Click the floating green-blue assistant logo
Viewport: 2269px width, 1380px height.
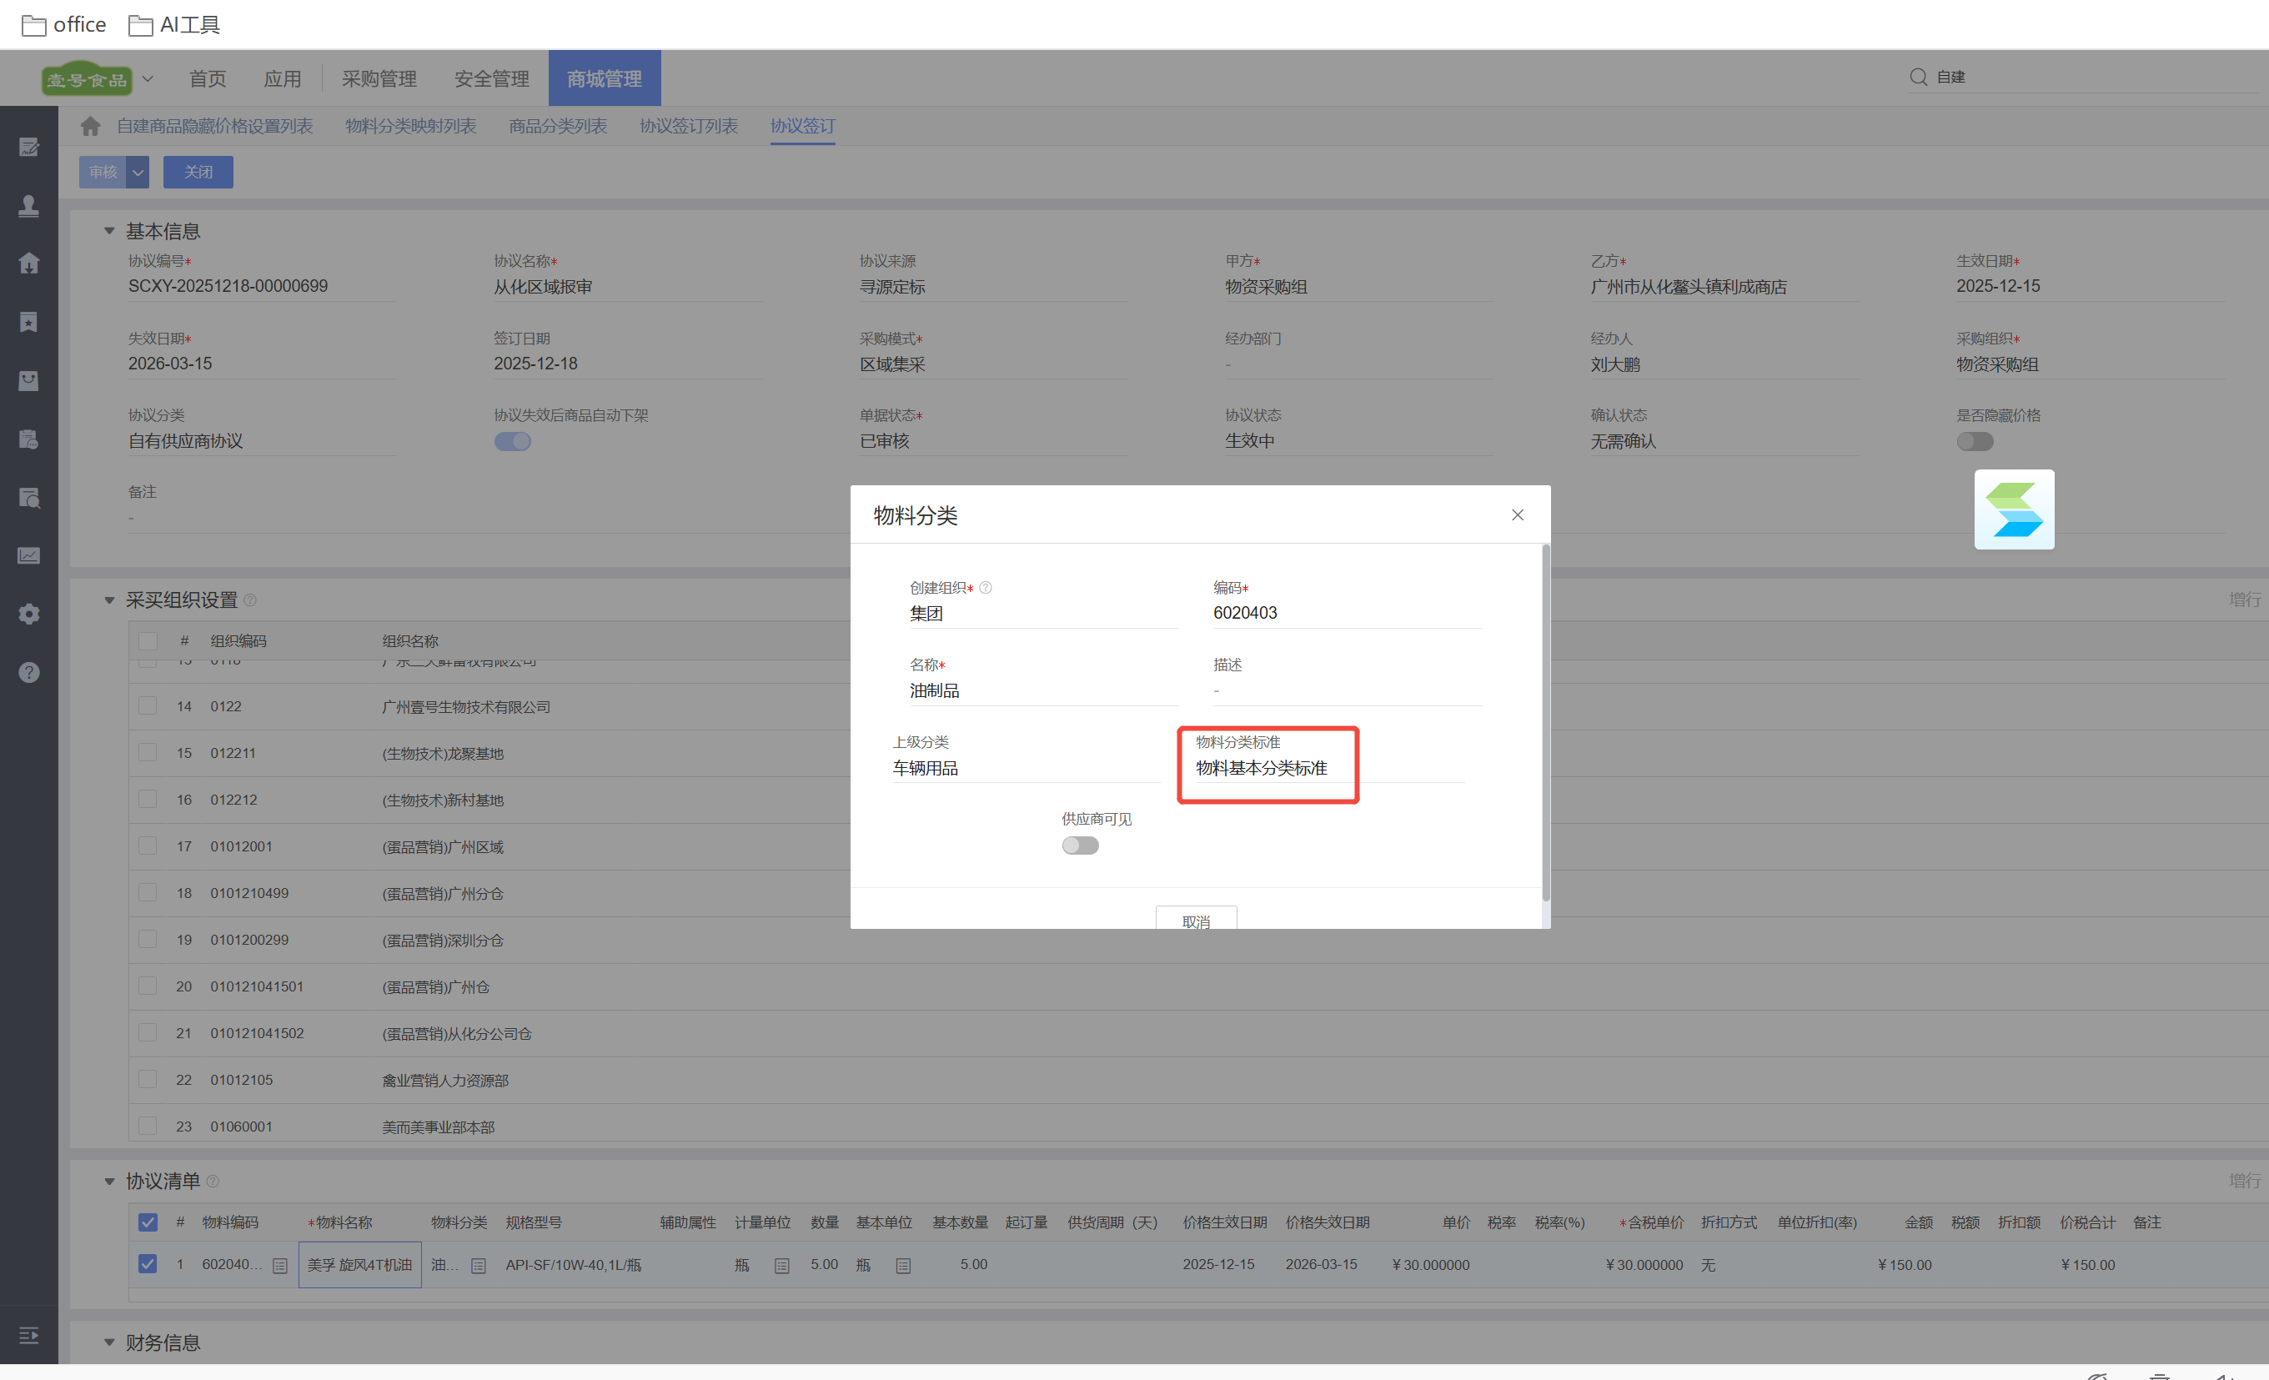[x=2013, y=510]
